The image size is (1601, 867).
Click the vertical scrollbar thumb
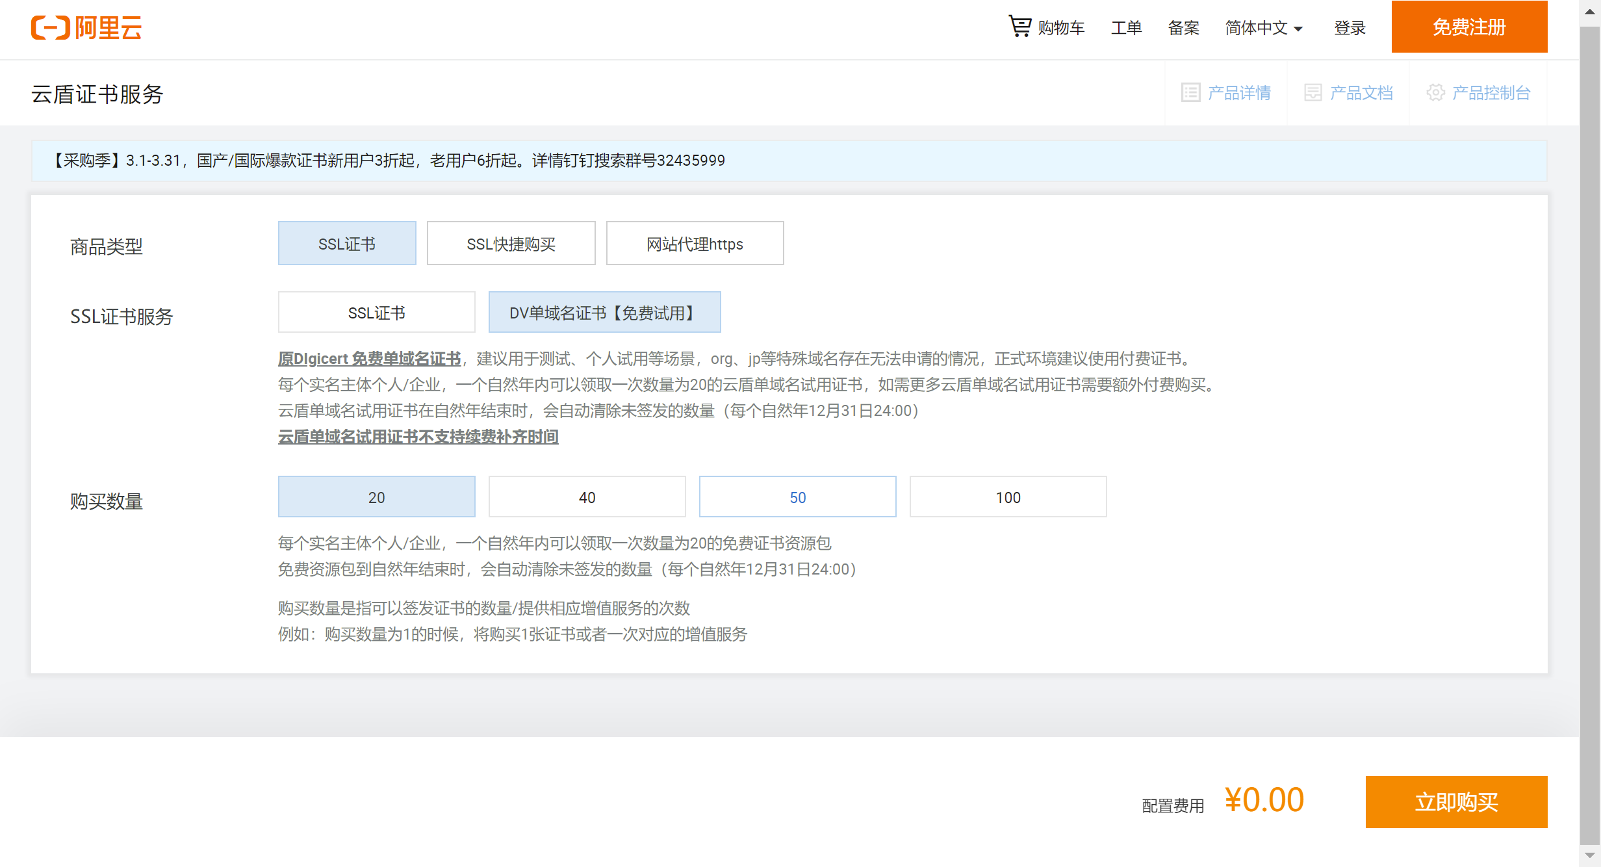click(x=1590, y=434)
